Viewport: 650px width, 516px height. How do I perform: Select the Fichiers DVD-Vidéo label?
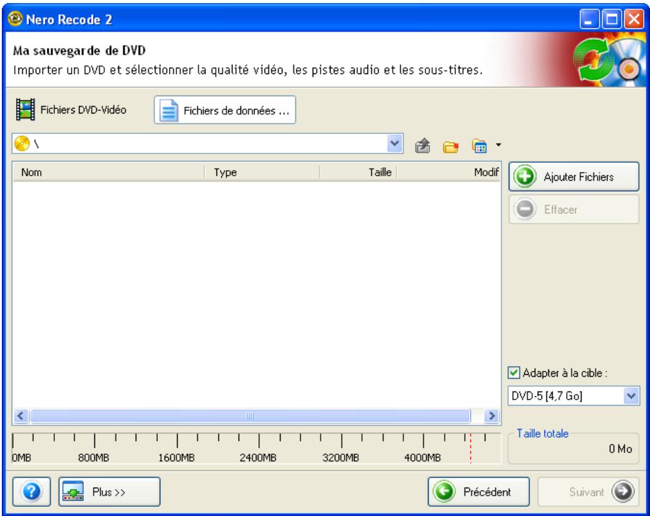pos(83,110)
